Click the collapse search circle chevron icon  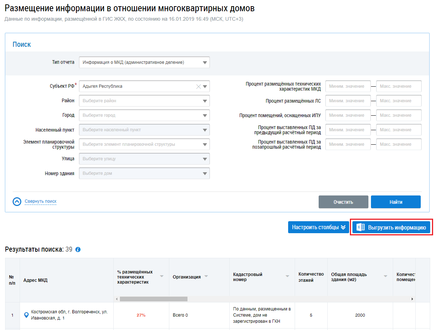coord(17,202)
